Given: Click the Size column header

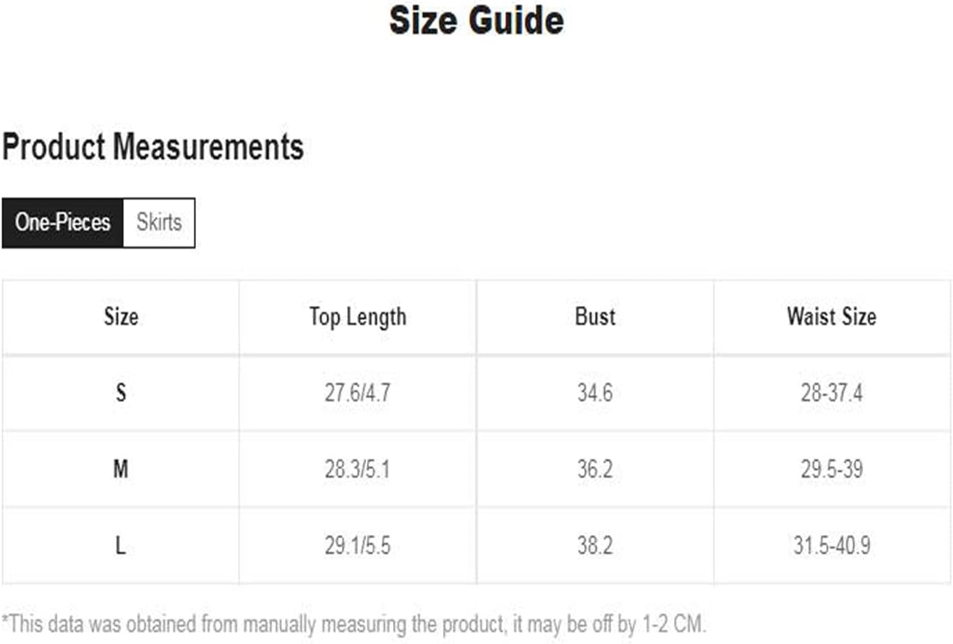Looking at the screenshot, I should (121, 317).
